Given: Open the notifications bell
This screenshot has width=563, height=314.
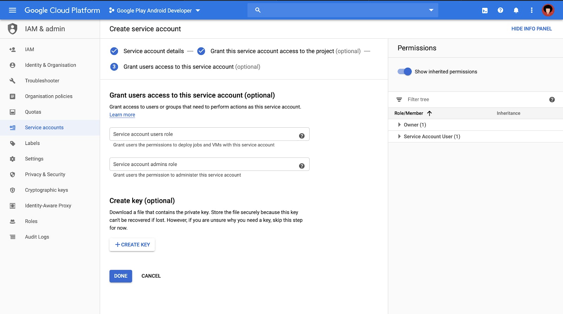Looking at the screenshot, I should pos(516,11).
